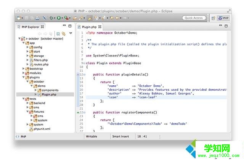
Task: Expand the components folder
Action: coord(35,90)
